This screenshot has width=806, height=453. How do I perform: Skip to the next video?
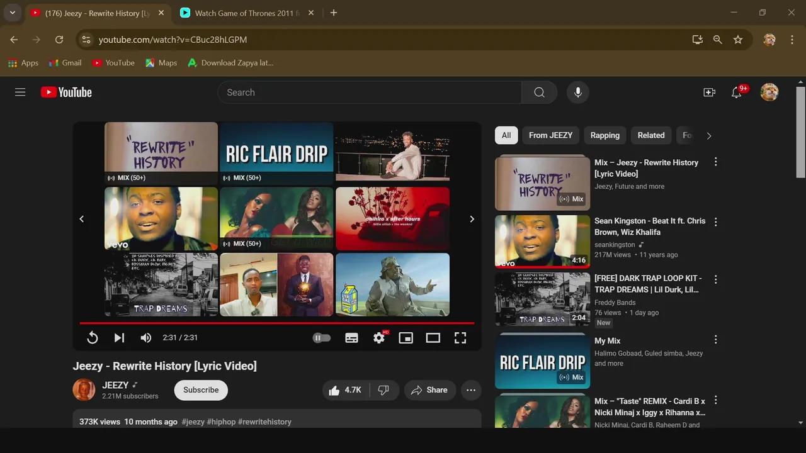coord(119,338)
